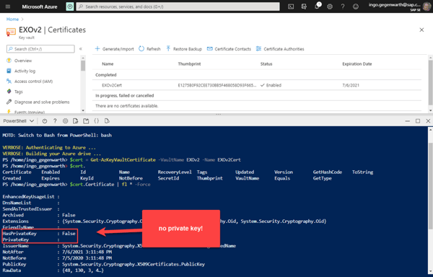The image size is (433, 277).
Task: Click the 7/6/2021 expiration date cell
Action: pos(351,85)
